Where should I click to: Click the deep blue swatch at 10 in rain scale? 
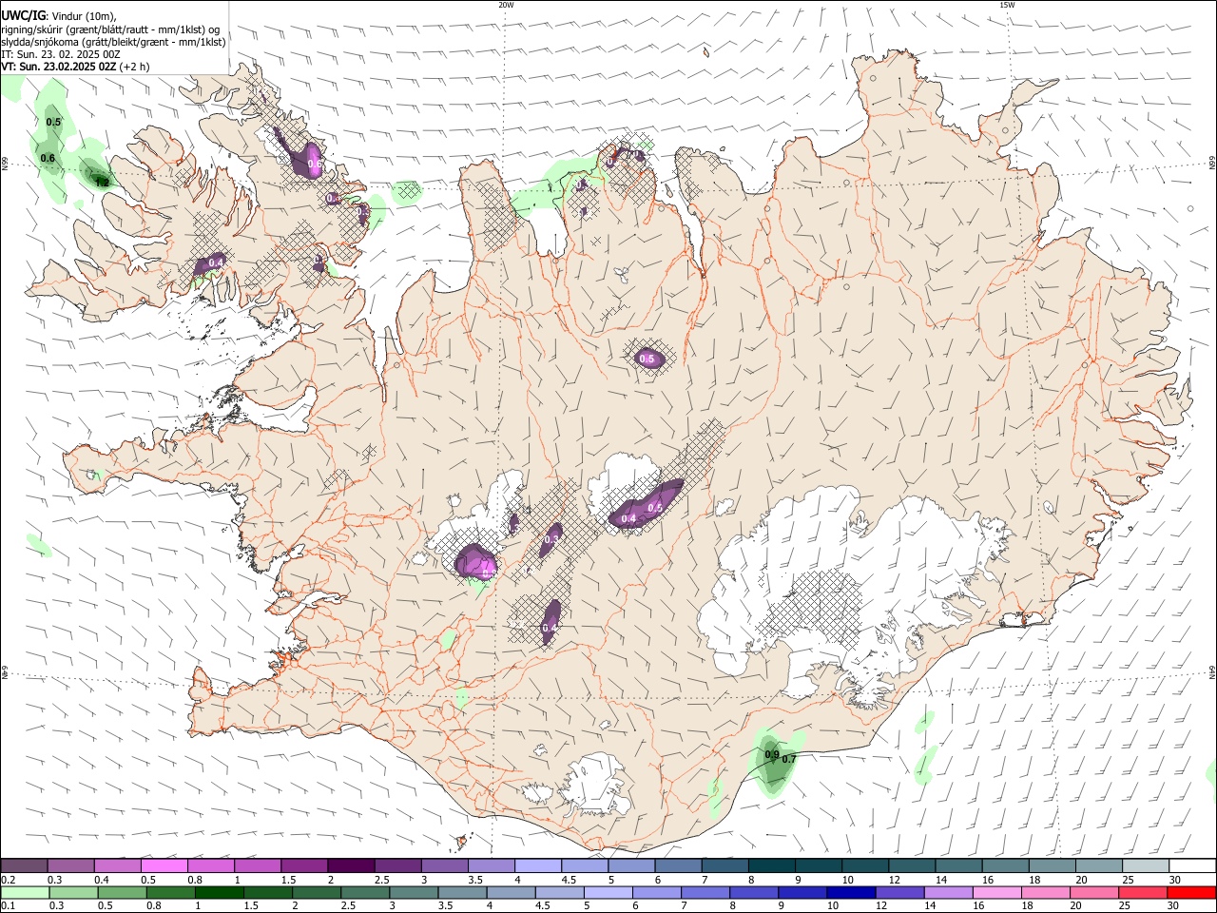pos(849,892)
